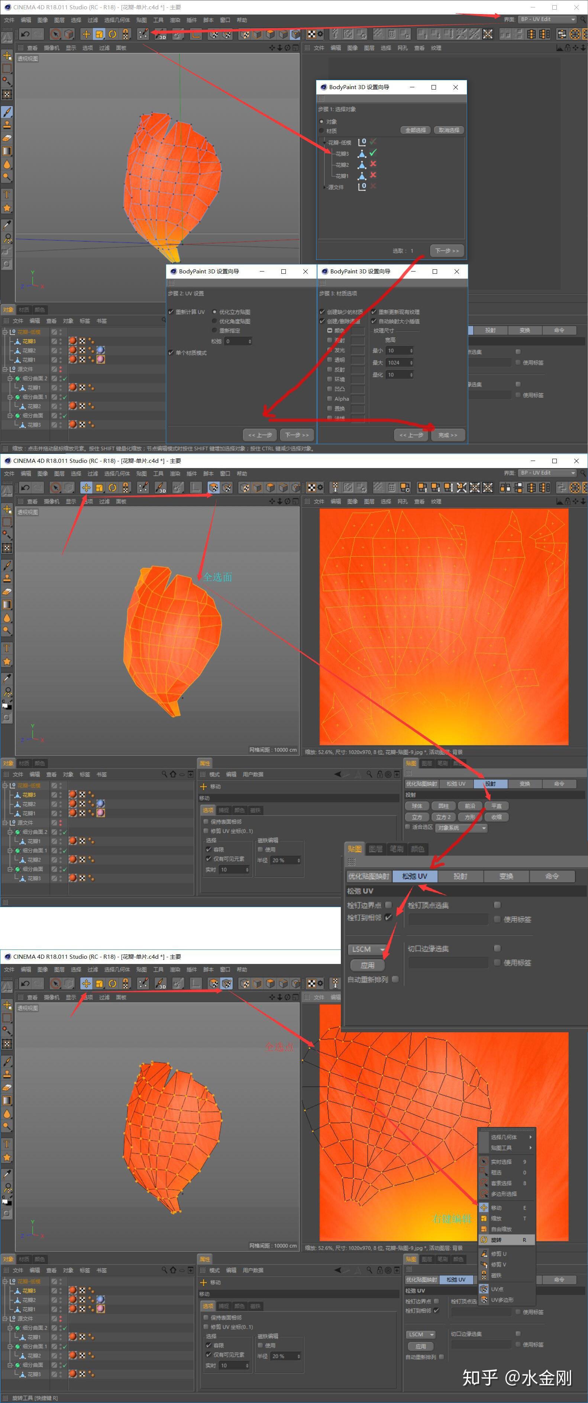Enable the Alpha channel checkbox
The height and width of the screenshot is (1403, 588).
click(x=330, y=399)
